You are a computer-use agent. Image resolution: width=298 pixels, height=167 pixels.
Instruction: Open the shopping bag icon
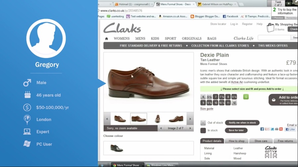[270, 28]
